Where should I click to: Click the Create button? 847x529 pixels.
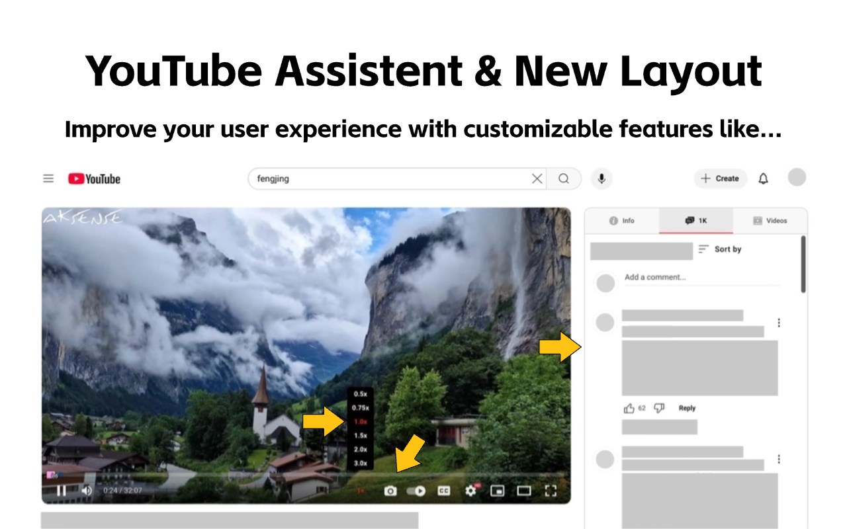721,179
